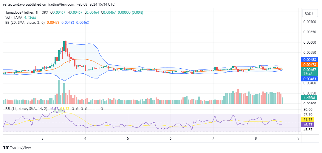Viewport: 322px width, 153px height.
Task: Click the blue 0.00463 lower band tag
Action: click(309, 78)
